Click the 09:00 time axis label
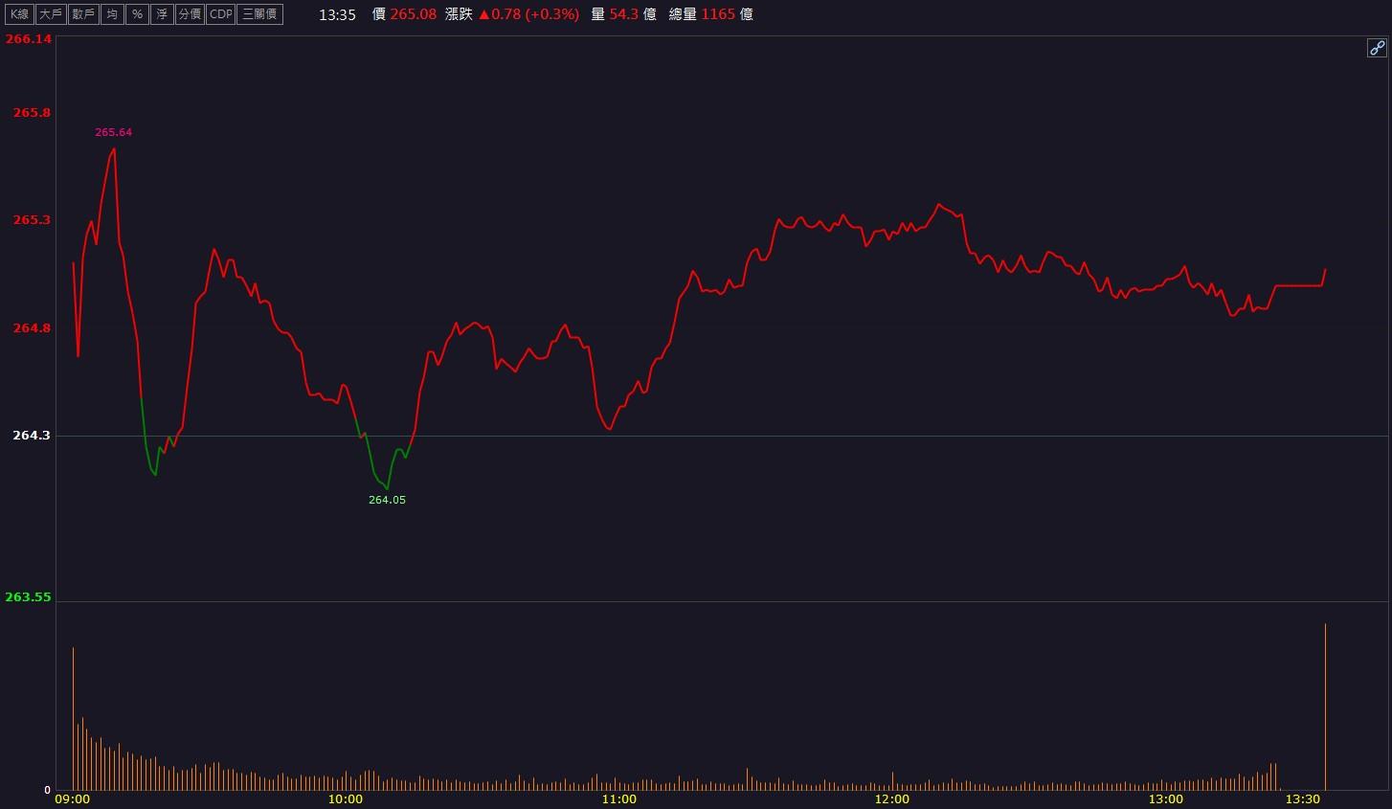The height and width of the screenshot is (809, 1392). click(x=73, y=799)
